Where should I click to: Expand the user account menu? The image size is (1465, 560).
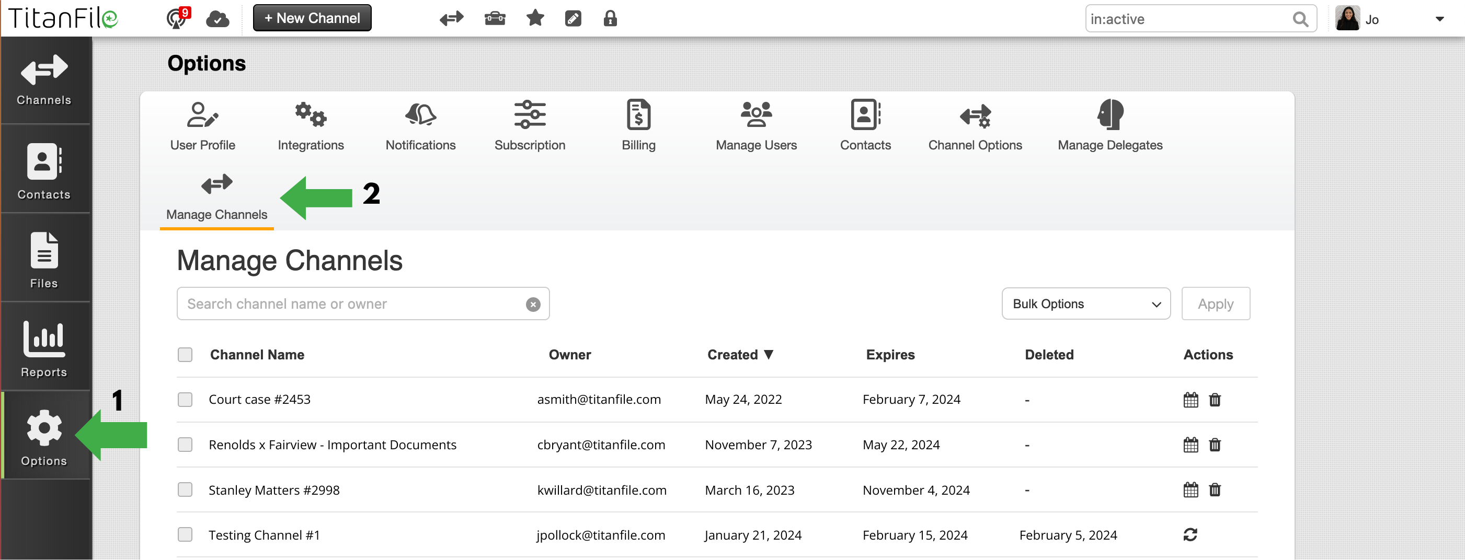click(1440, 19)
